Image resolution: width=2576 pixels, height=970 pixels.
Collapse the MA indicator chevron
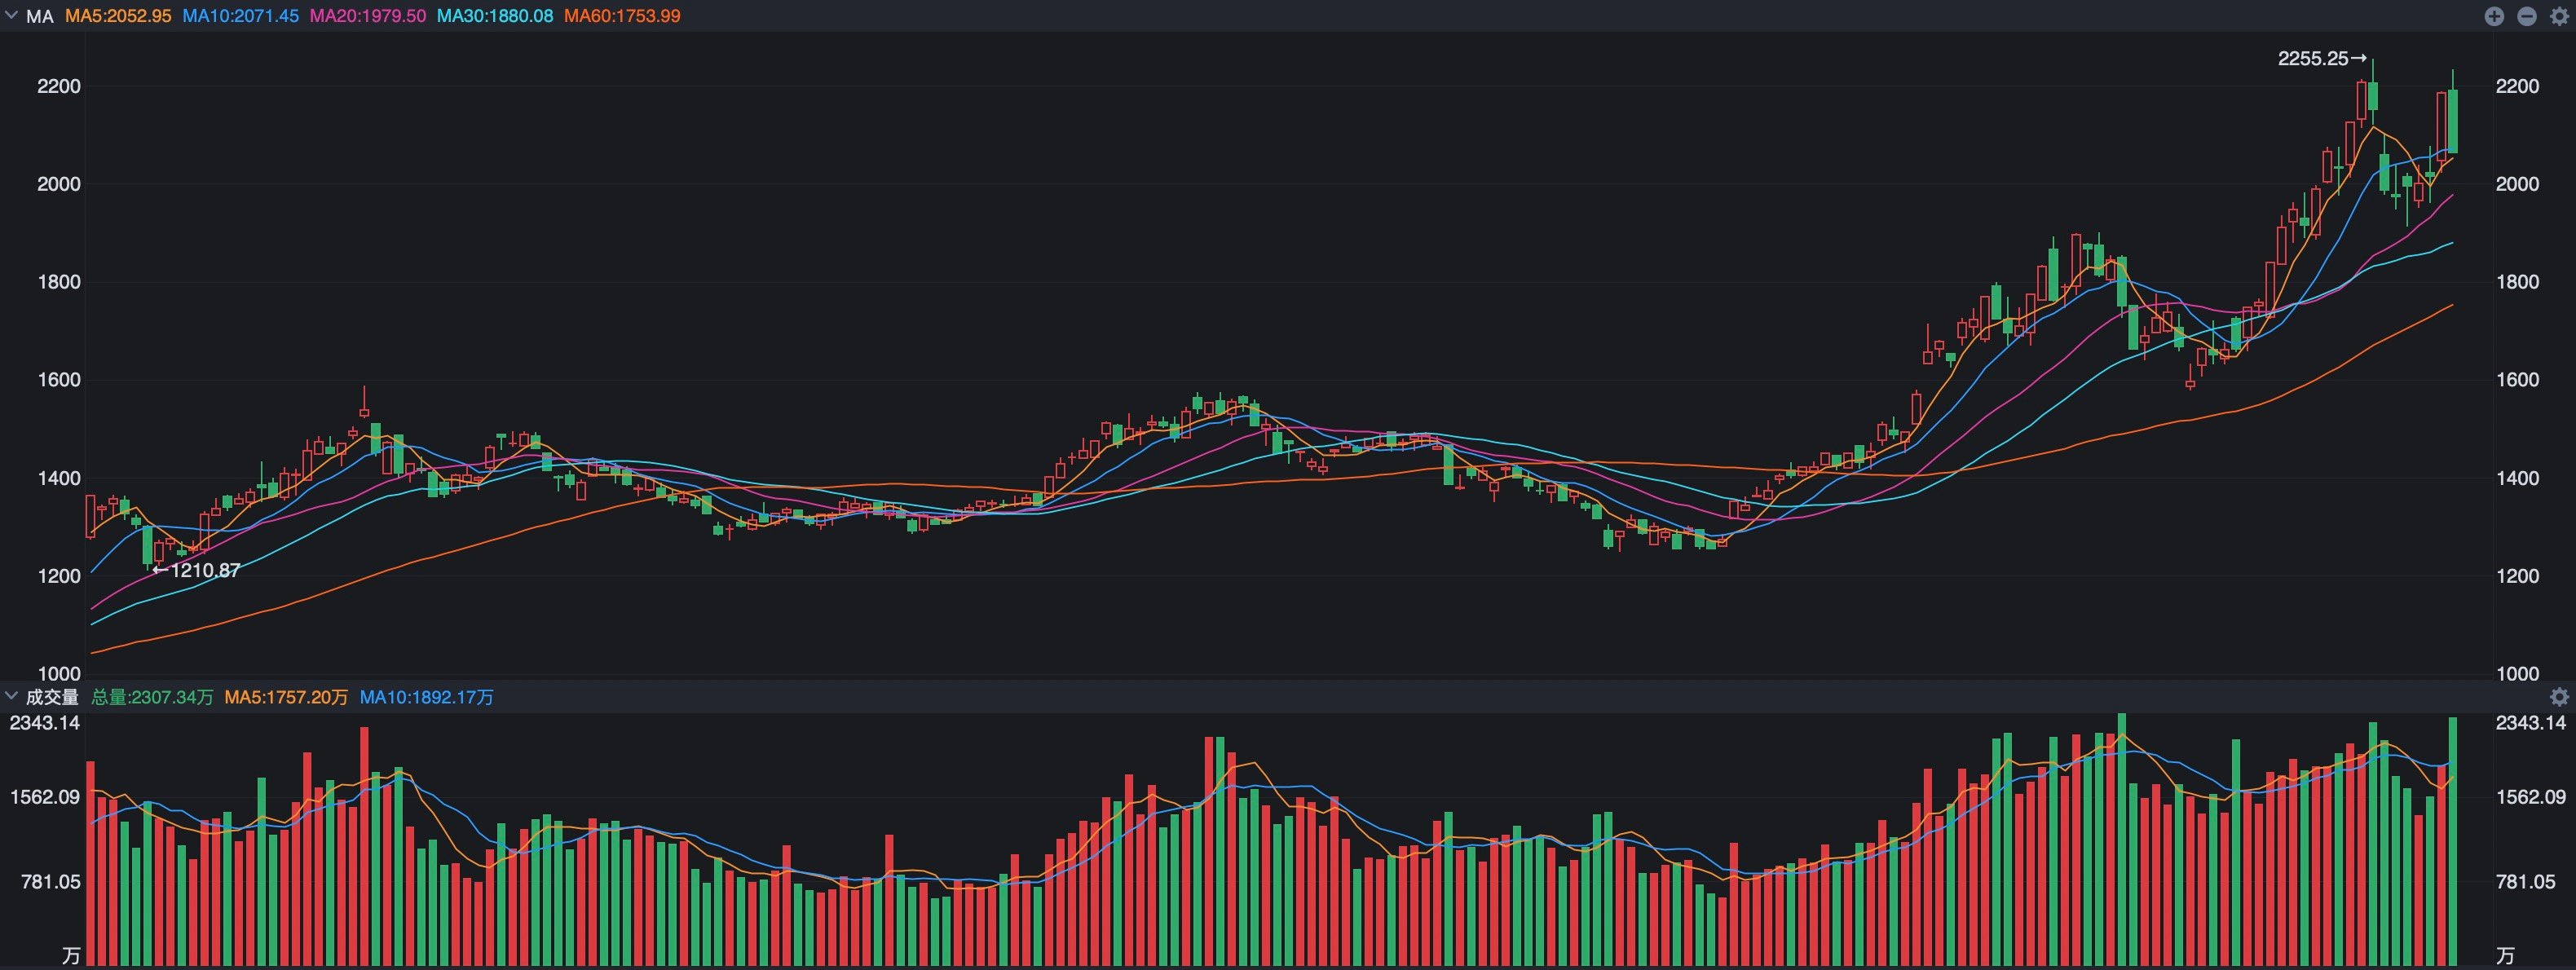click(x=11, y=16)
